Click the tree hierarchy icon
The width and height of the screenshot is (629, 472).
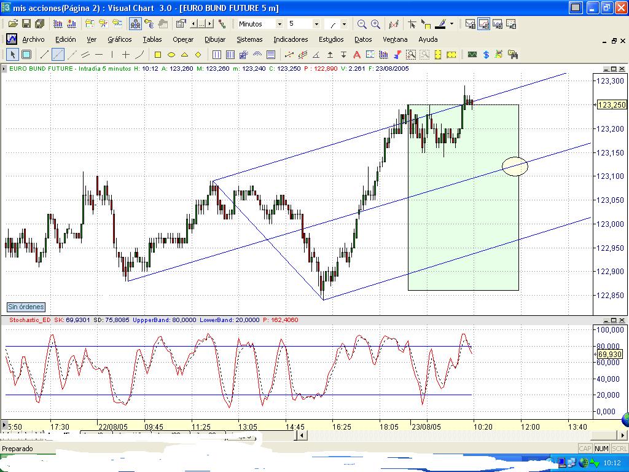click(x=222, y=24)
